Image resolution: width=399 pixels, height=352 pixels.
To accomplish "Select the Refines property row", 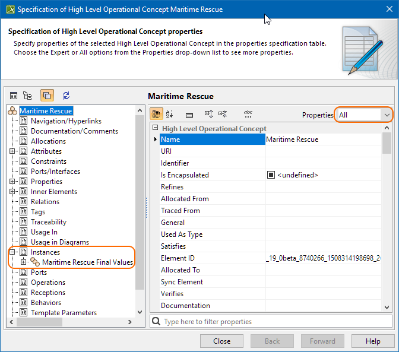I will [270, 187].
